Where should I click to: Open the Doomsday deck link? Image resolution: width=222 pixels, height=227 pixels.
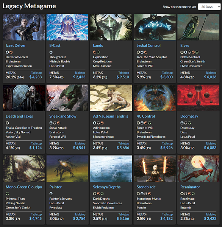coord(189,116)
